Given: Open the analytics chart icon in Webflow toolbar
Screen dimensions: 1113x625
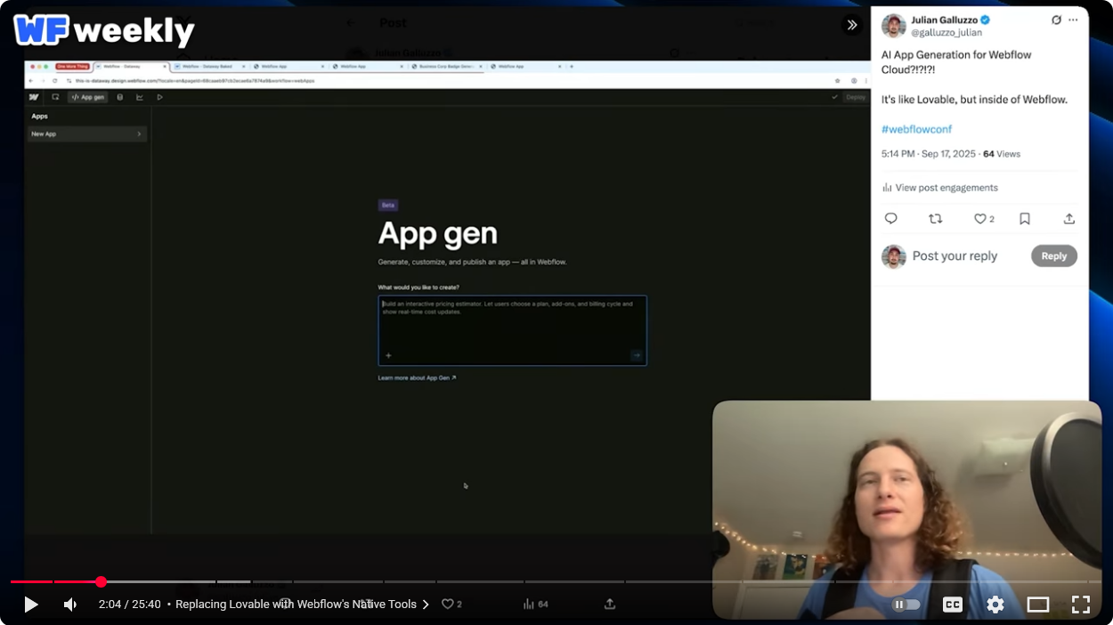Looking at the screenshot, I should tap(140, 97).
